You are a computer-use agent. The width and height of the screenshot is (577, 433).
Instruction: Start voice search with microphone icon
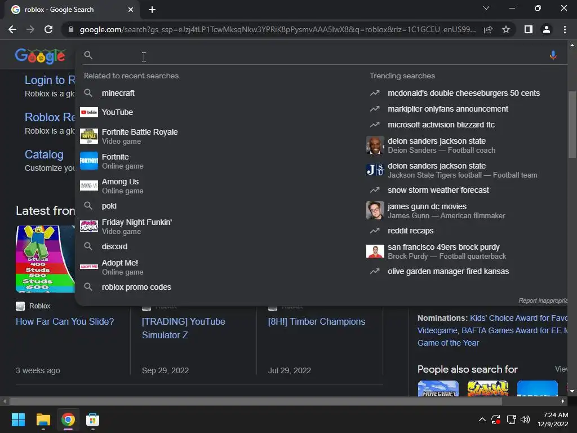(x=553, y=55)
